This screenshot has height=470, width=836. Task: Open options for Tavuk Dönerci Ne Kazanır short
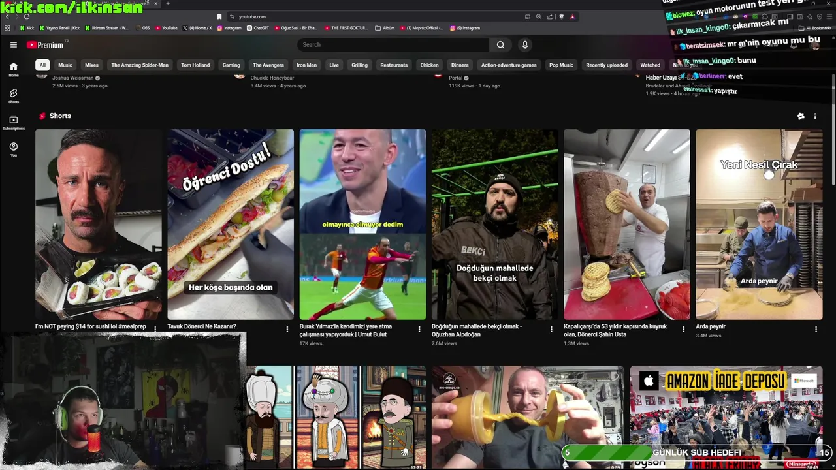click(x=287, y=329)
